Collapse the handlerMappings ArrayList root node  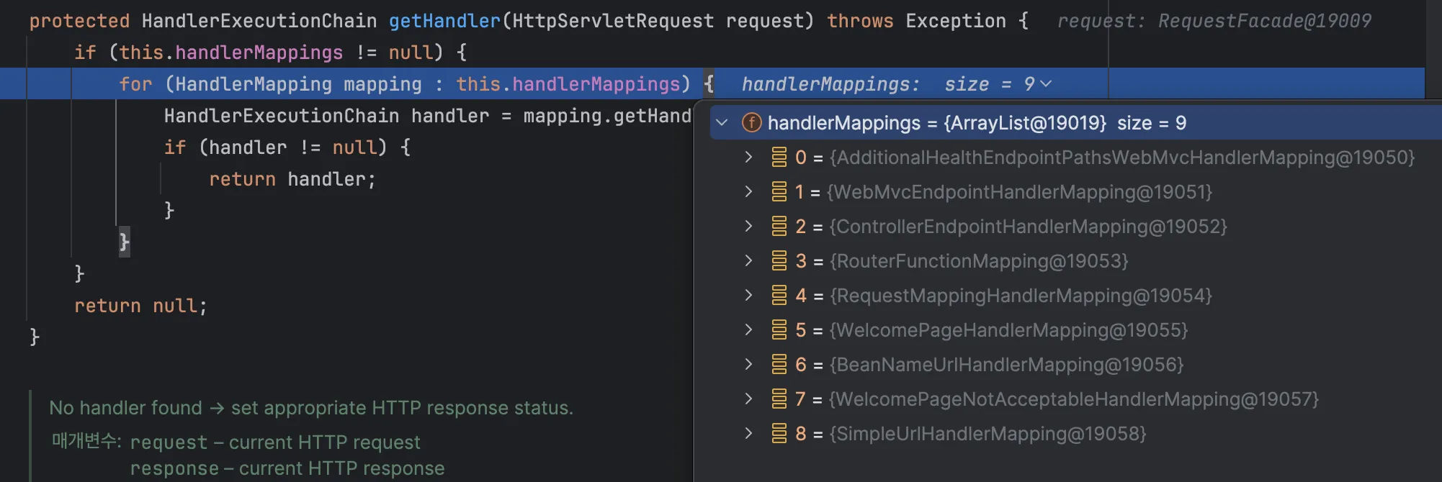point(722,123)
